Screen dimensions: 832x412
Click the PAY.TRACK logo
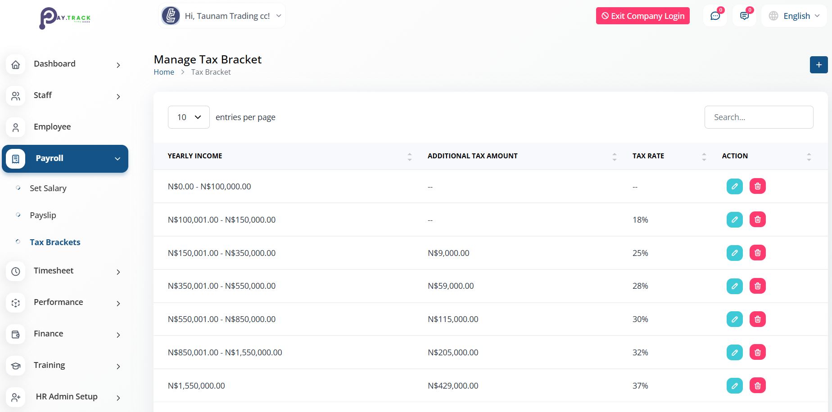(x=65, y=18)
